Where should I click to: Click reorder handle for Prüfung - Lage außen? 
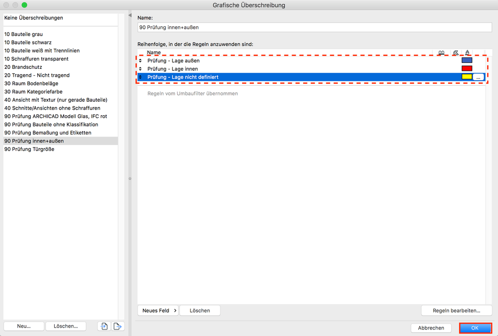[x=141, y=61]
